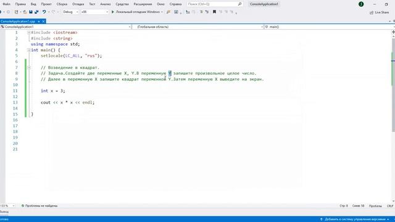
Task: Collapse the main() function block
Action: 29,50
